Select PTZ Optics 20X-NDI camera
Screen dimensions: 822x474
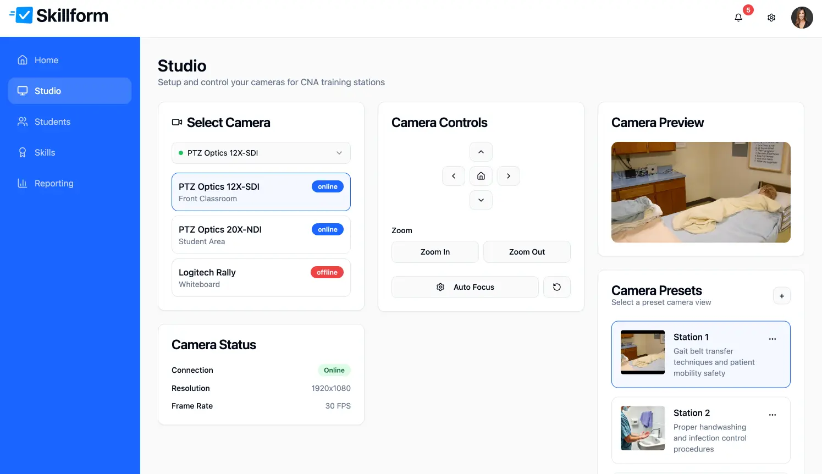pyautogui.click(x=261, y=235)
